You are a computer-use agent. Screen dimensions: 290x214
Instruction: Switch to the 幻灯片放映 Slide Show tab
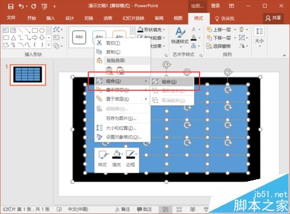(133, 18)
